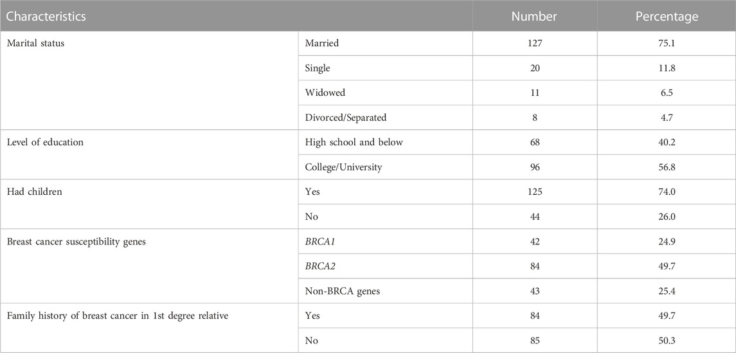Click the Number column header
This screenshot has height=353, width=736.
pyautogui.click(x=534, y=17)
